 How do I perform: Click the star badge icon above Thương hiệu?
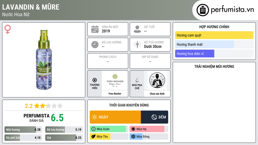95,80
